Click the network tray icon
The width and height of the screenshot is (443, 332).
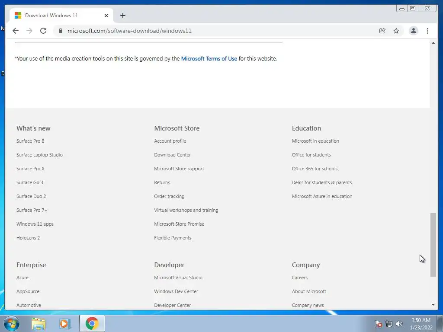[x=389, y=324]
